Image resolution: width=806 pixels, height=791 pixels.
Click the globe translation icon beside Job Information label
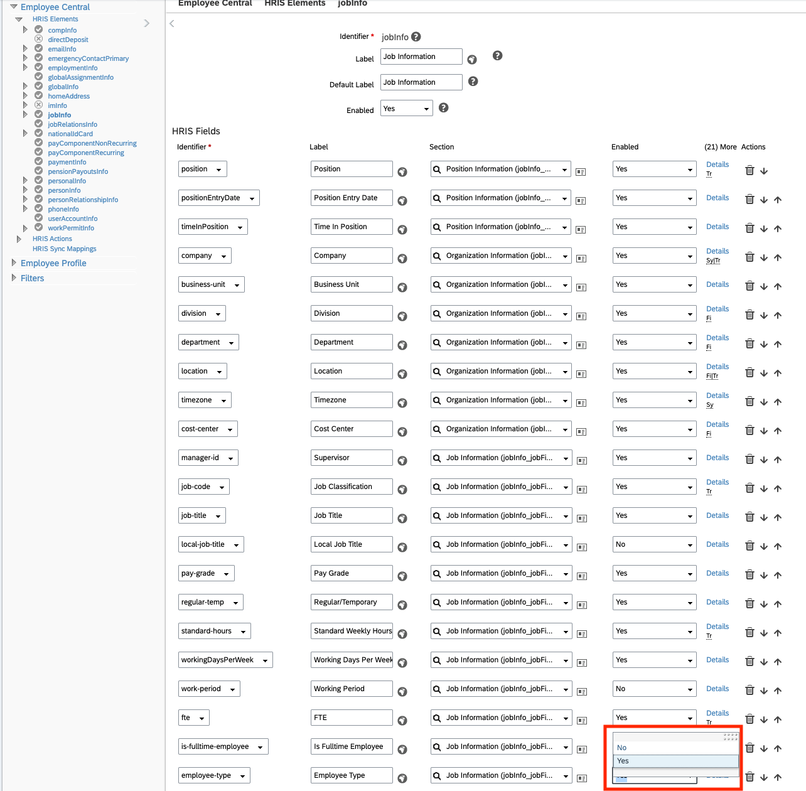point(471,58)
